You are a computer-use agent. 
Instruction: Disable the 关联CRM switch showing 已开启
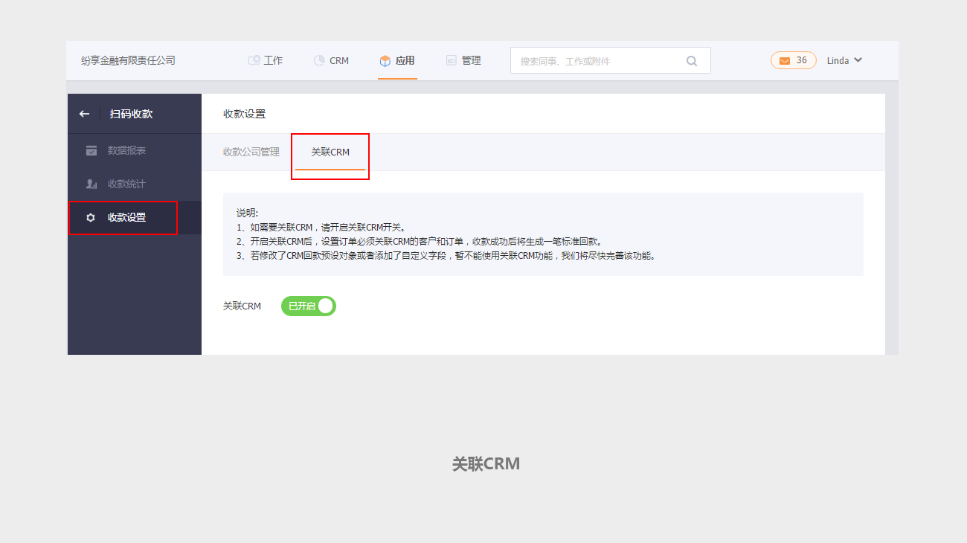[309, 306]
